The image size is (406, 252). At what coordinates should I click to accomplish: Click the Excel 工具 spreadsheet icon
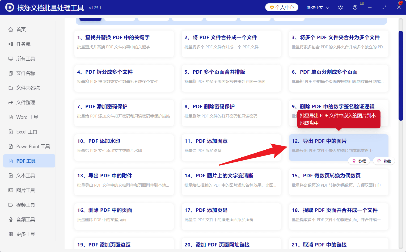[x=11, y=132]
